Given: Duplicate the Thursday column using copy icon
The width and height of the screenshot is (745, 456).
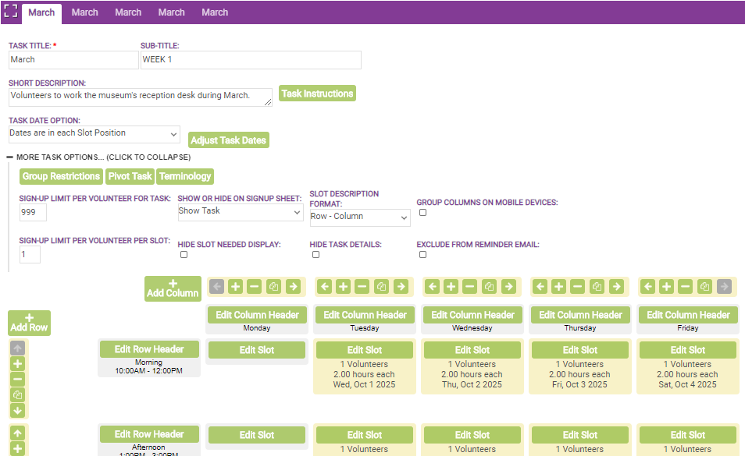Looking at the screenshot, I should 597,287.
